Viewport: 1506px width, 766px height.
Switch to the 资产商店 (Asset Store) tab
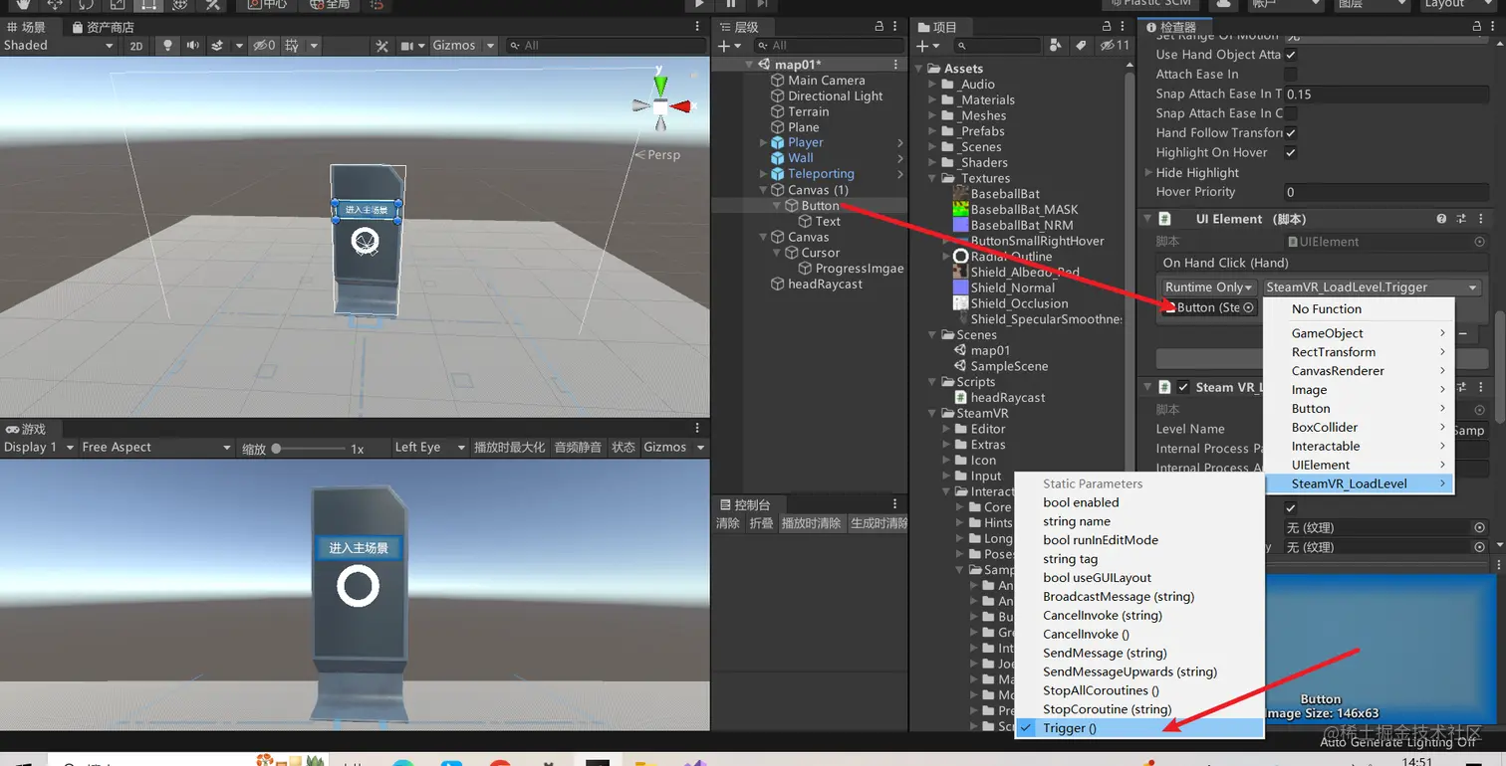(x=102, y=27)
